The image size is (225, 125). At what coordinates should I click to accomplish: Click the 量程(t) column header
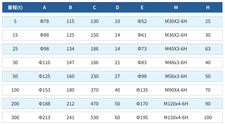pos(15,7)
